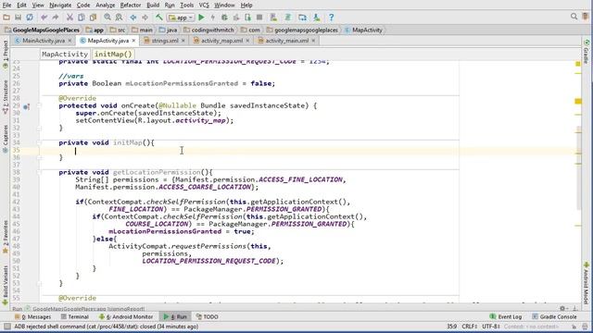Screen dimensions: 593x333
Task: Click the Stop square icon
Action: [259, 18]
